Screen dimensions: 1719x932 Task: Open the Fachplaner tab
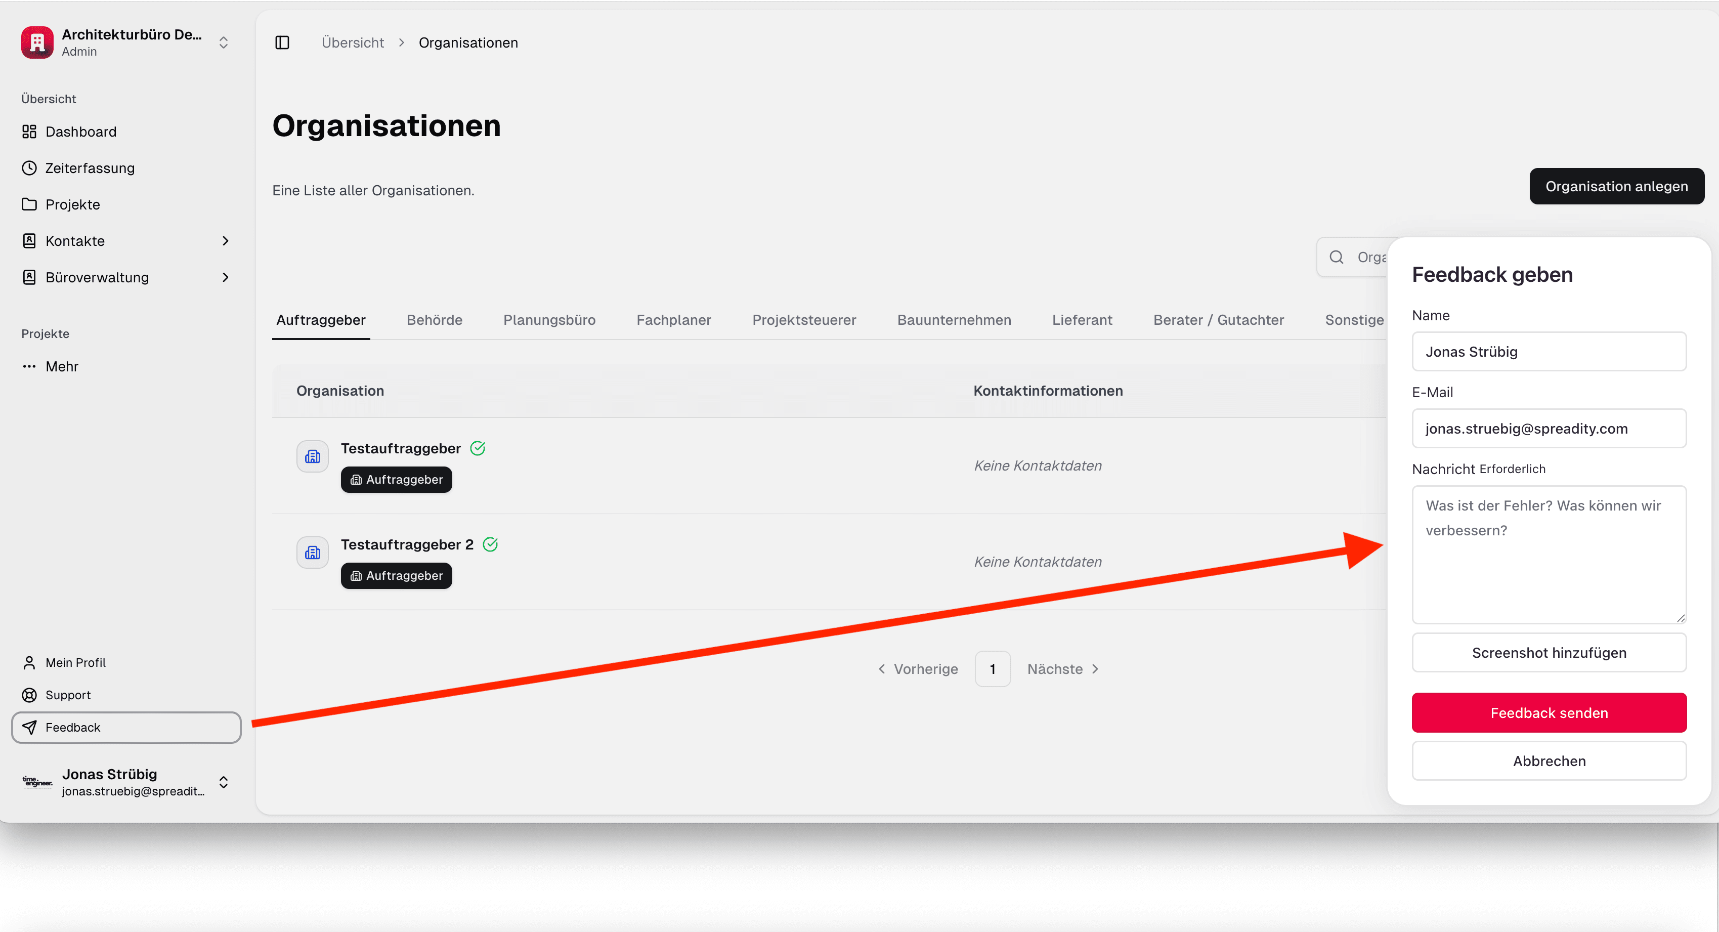674,320
